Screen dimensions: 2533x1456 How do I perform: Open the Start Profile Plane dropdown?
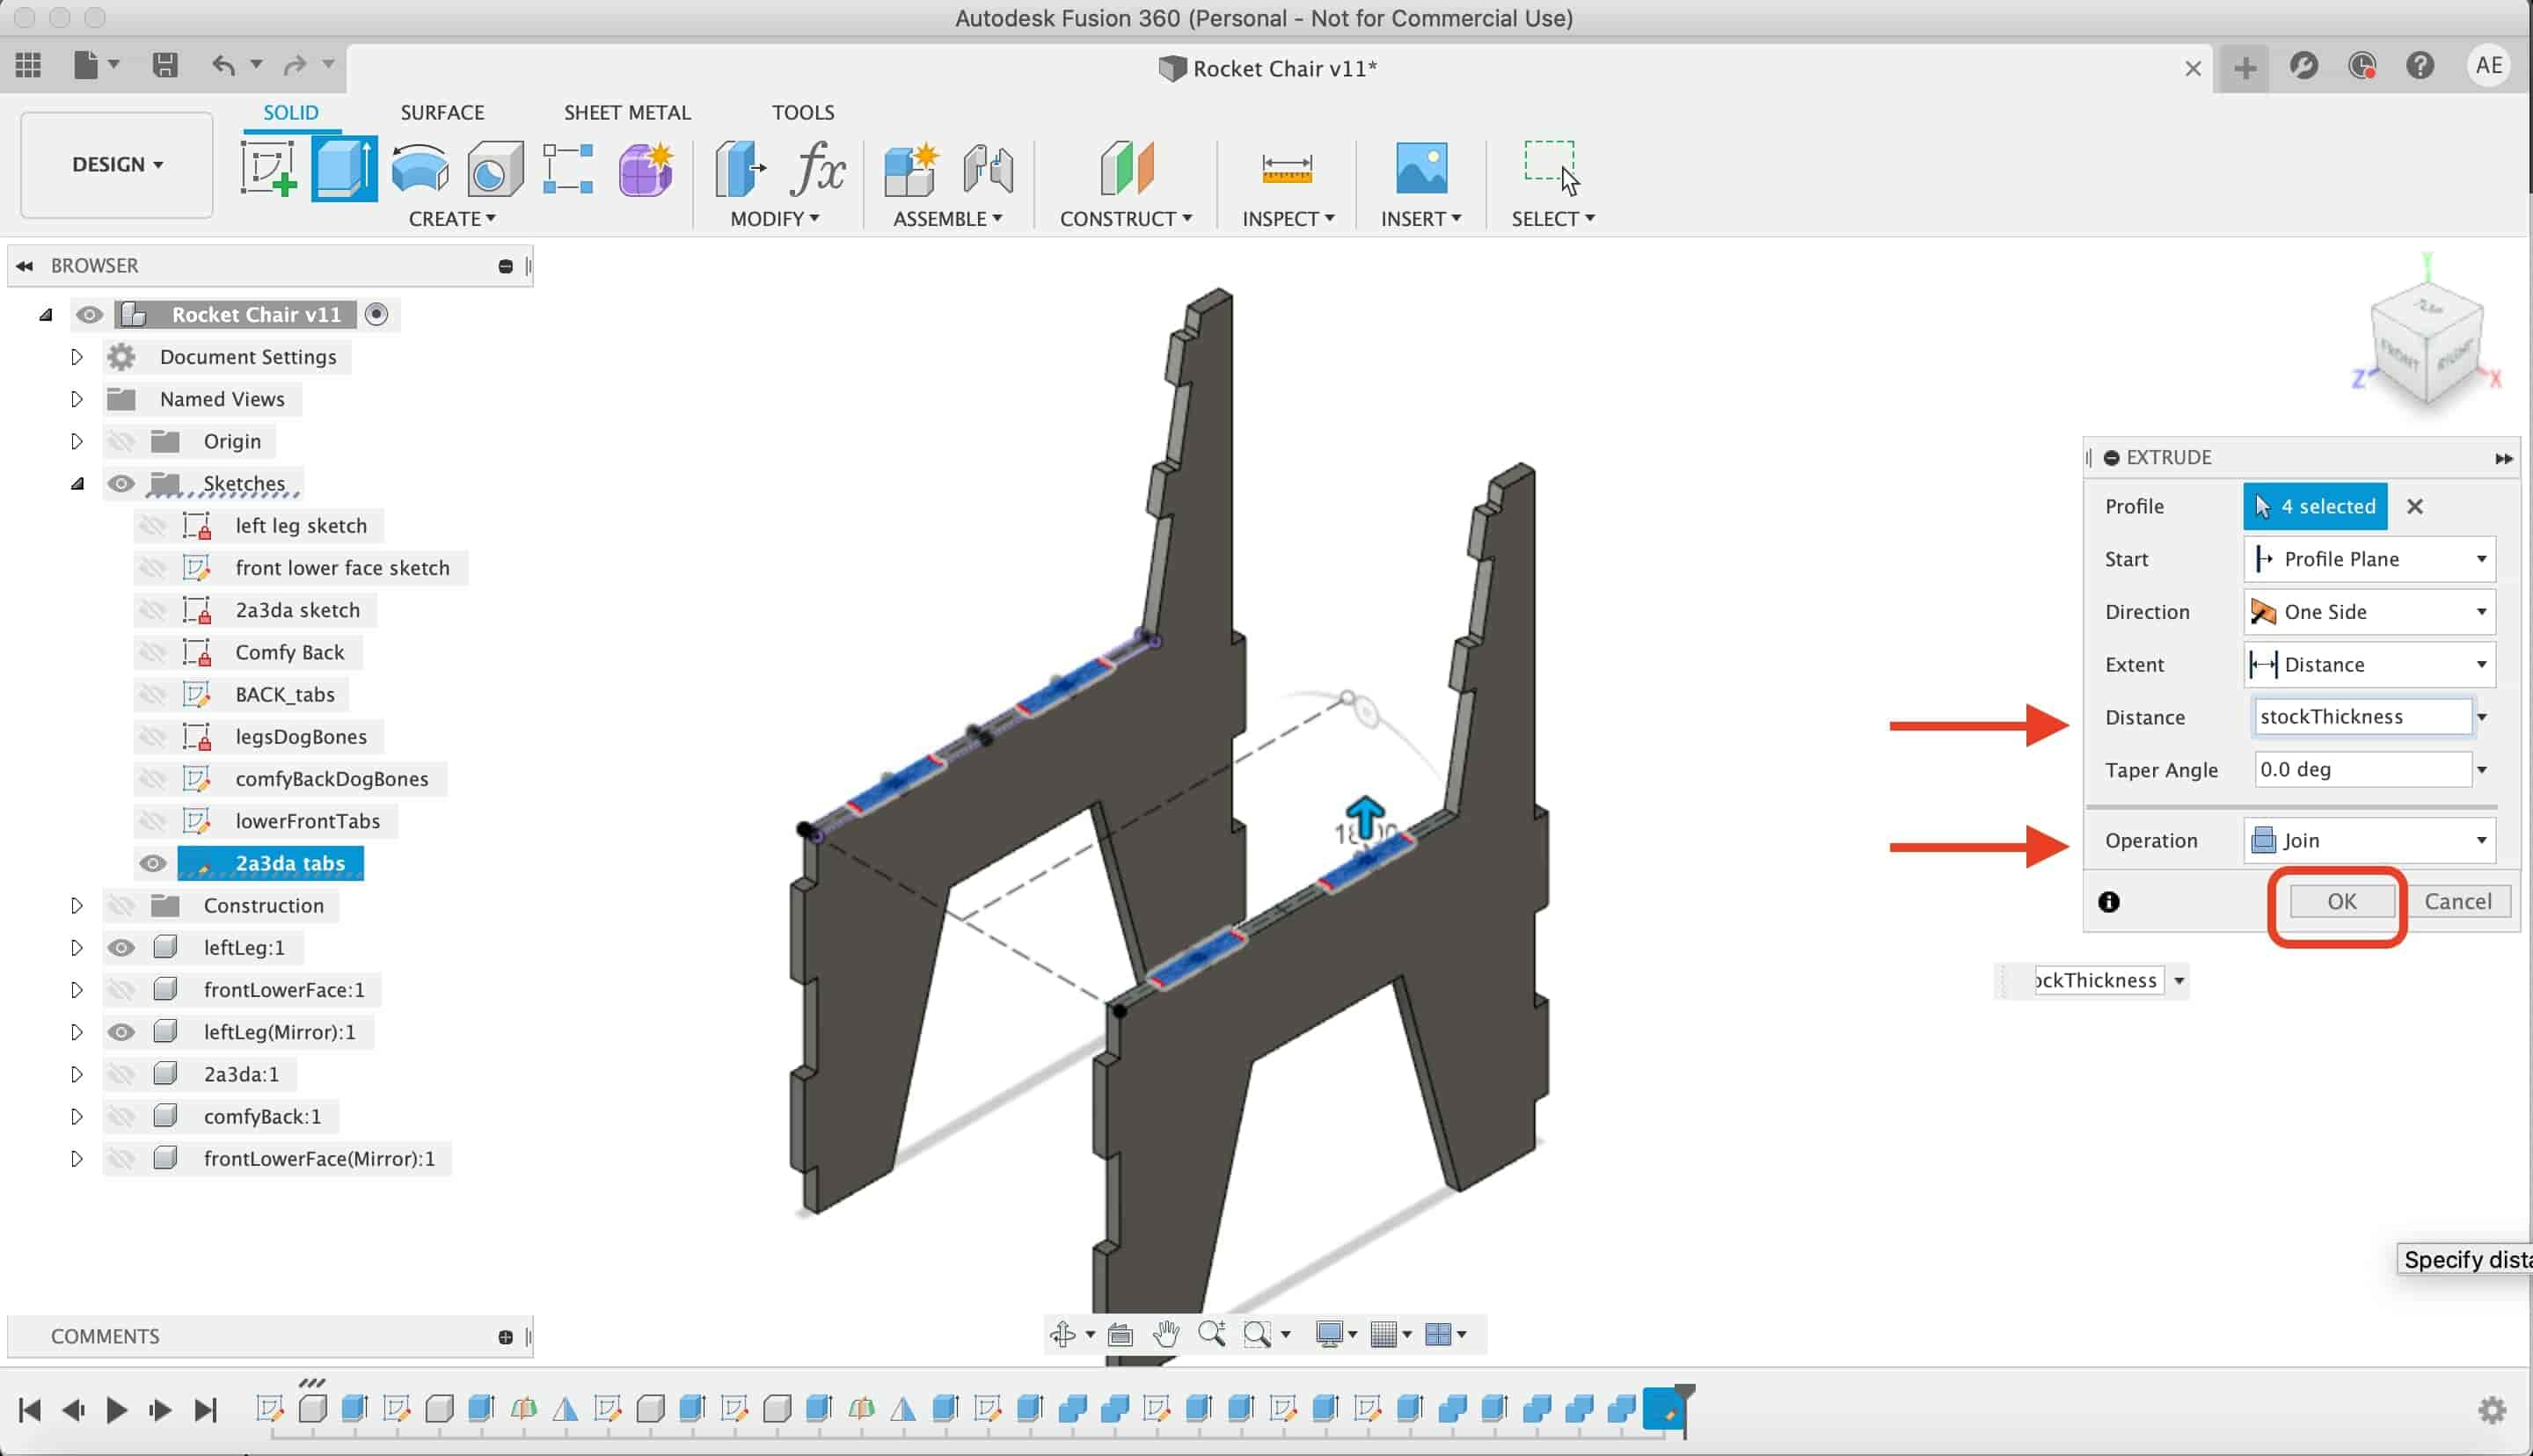click(x=2369, y=559)
